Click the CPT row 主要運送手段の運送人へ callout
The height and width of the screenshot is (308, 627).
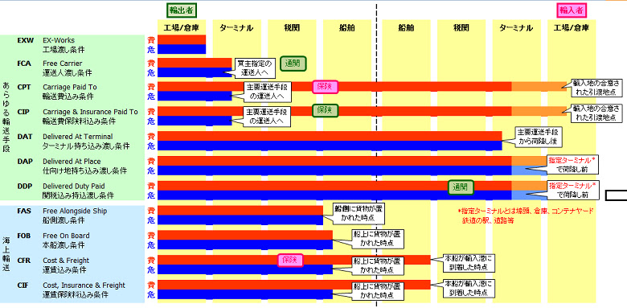click(268, 92)
